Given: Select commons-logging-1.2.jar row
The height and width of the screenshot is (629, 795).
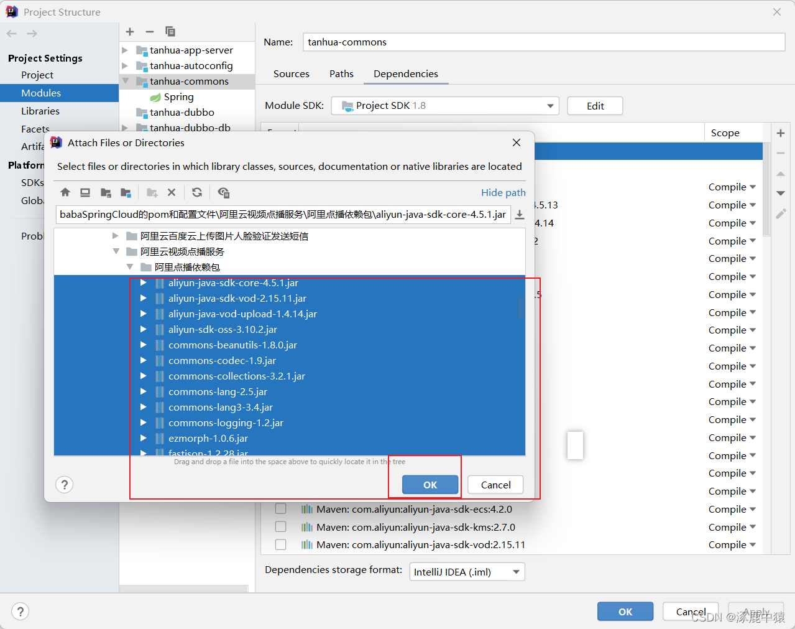Looking at the screenshot, I should 290,422.
